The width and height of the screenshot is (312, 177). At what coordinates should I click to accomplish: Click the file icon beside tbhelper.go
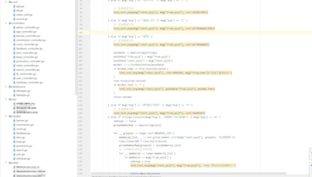pos(14,95)
